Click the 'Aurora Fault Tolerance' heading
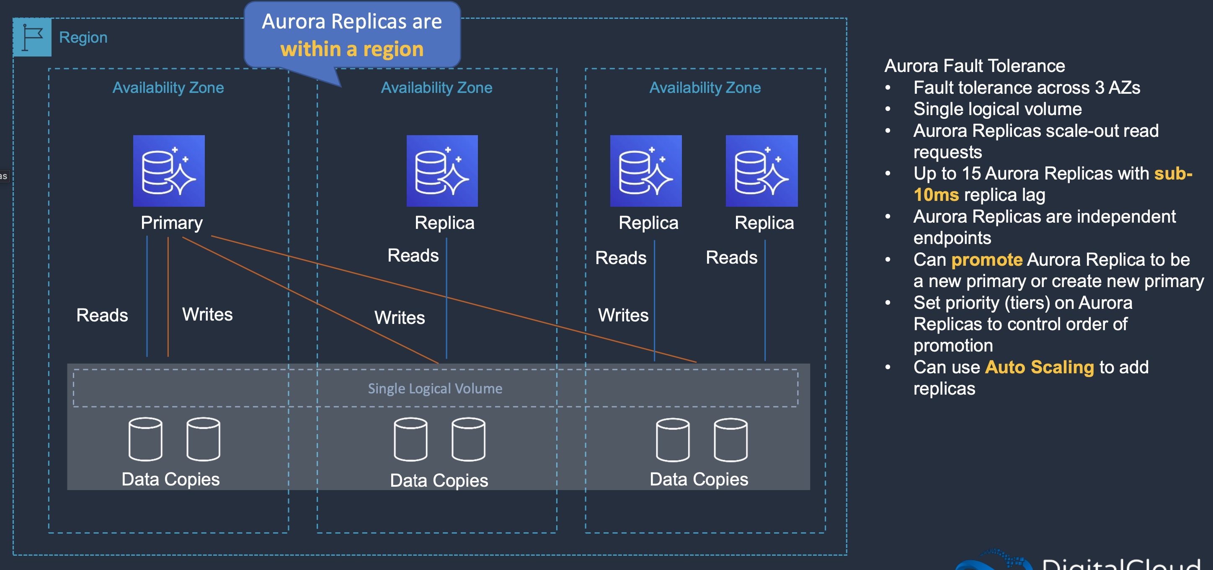 974,66
